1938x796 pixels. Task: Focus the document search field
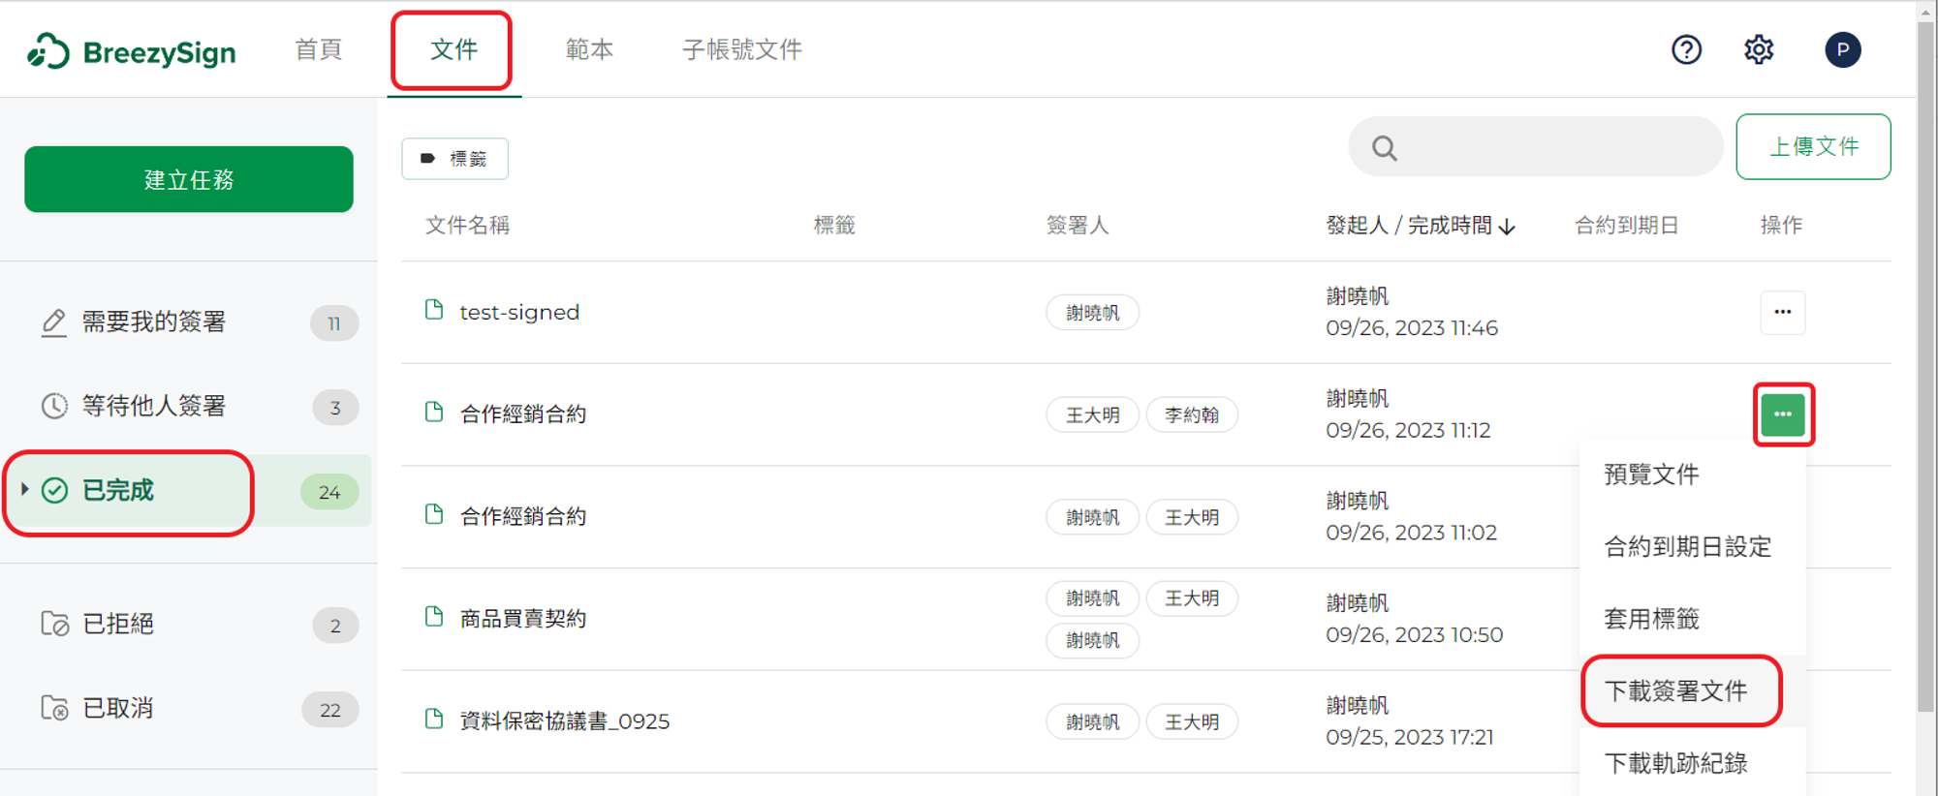point(1536,147)
